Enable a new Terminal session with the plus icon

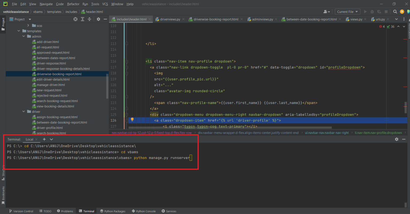(x=44, y=139)
